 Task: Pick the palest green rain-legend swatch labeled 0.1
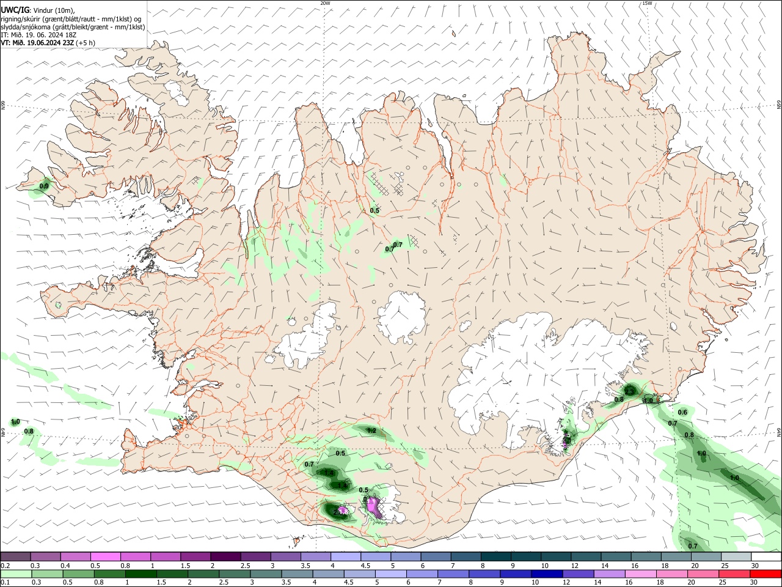16,574
